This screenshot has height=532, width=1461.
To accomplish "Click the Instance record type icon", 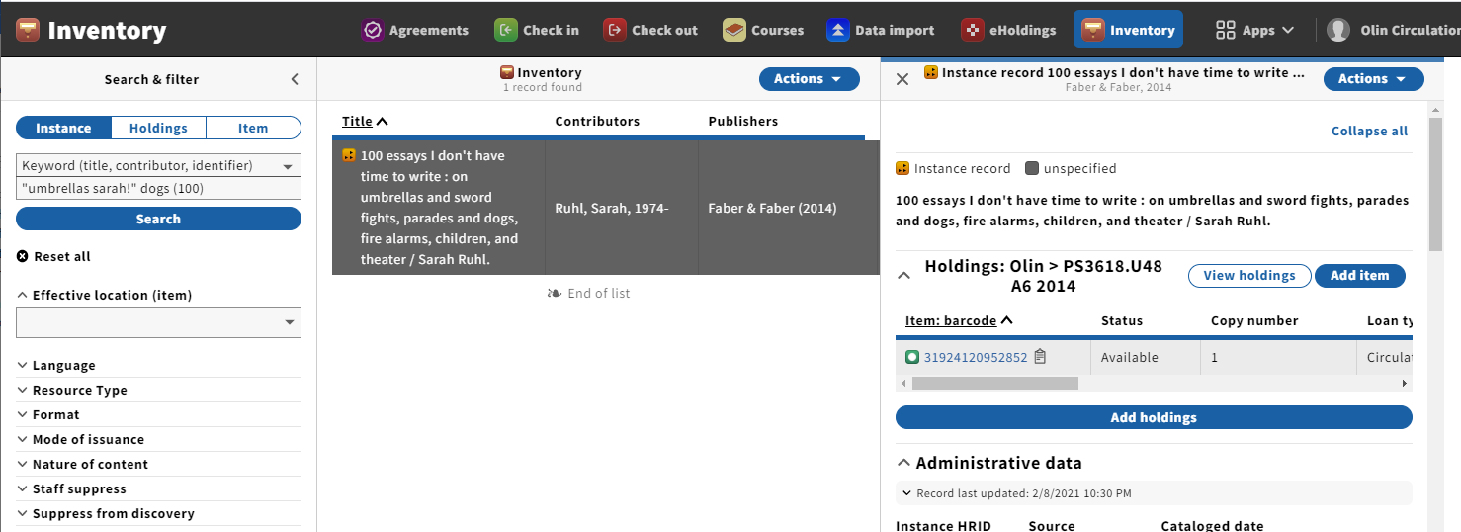I will point(902,168).
